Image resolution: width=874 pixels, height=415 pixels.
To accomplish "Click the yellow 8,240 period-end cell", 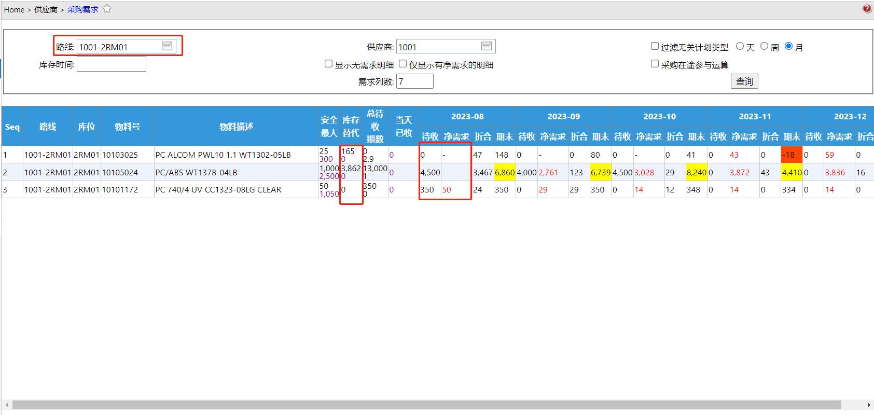I will coord(697,172).
